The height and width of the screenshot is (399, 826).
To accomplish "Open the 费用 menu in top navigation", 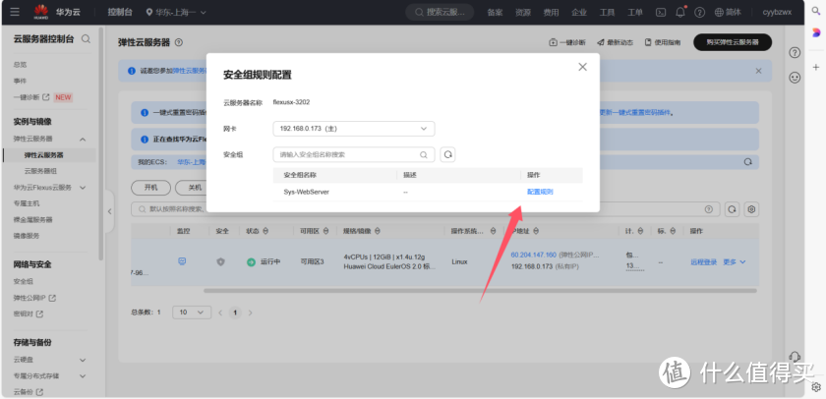I will (552, 13).
